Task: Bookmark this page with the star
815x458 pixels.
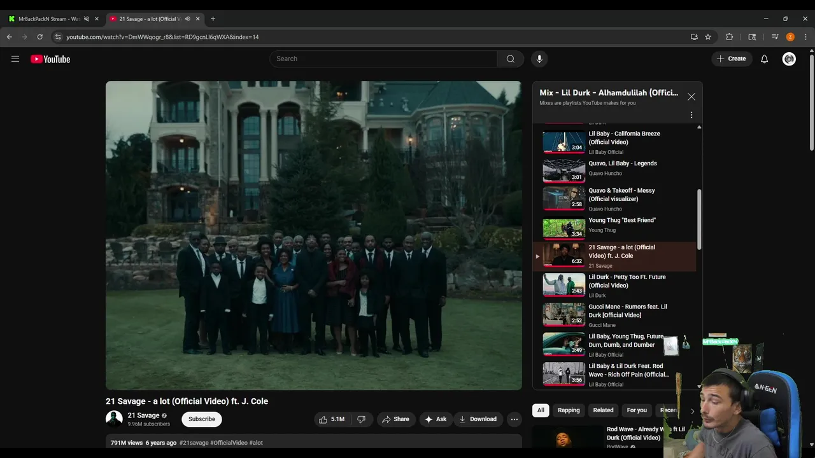Action: tap(708, 37)
